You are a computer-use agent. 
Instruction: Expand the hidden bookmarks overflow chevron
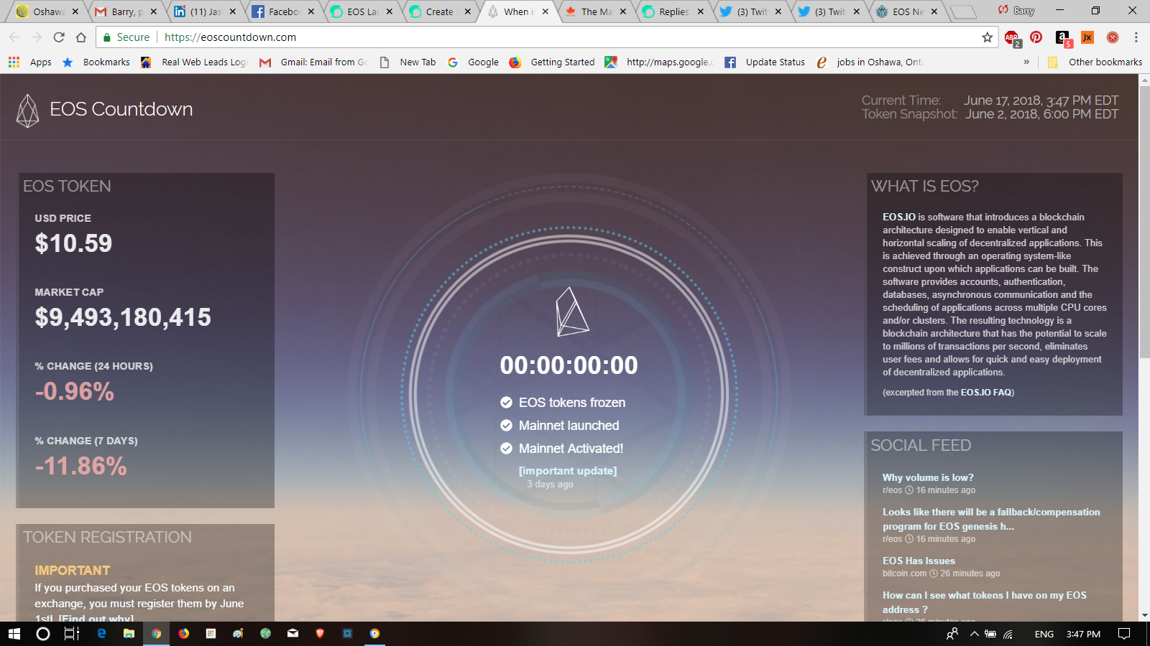tap(1026, 62)
